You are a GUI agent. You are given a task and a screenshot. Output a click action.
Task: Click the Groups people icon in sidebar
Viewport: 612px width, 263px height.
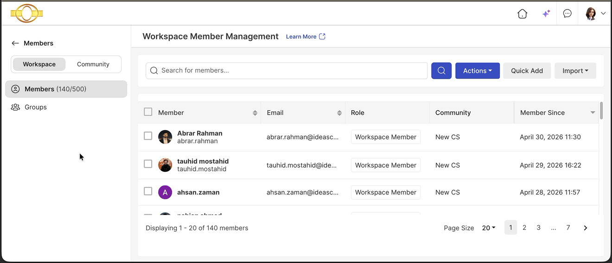[15, 107]
